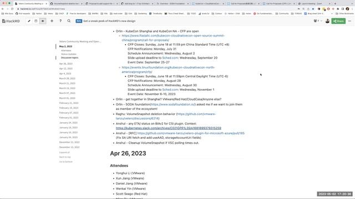
Task: Switch to Launch Meeting - Zoom tab
Action: (x=313, y=4)
